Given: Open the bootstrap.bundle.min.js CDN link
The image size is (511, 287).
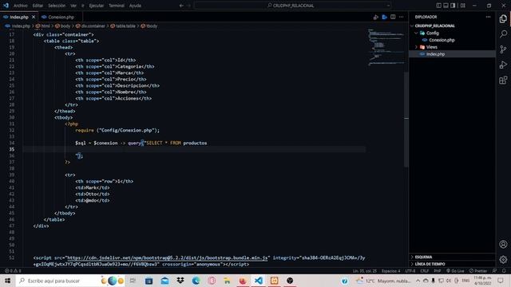Looking at the screenshot, I should click(x=167, y=258).
